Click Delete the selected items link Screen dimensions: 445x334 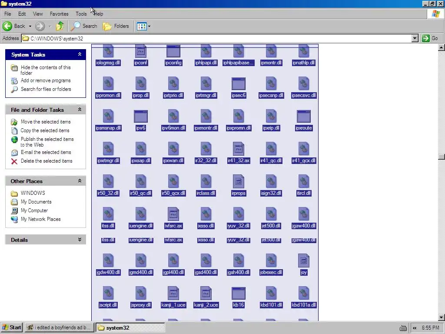46,161
